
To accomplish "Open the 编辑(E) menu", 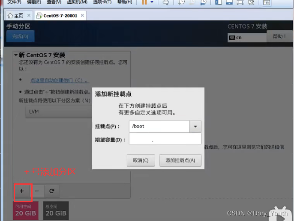I will click(34, 2).
